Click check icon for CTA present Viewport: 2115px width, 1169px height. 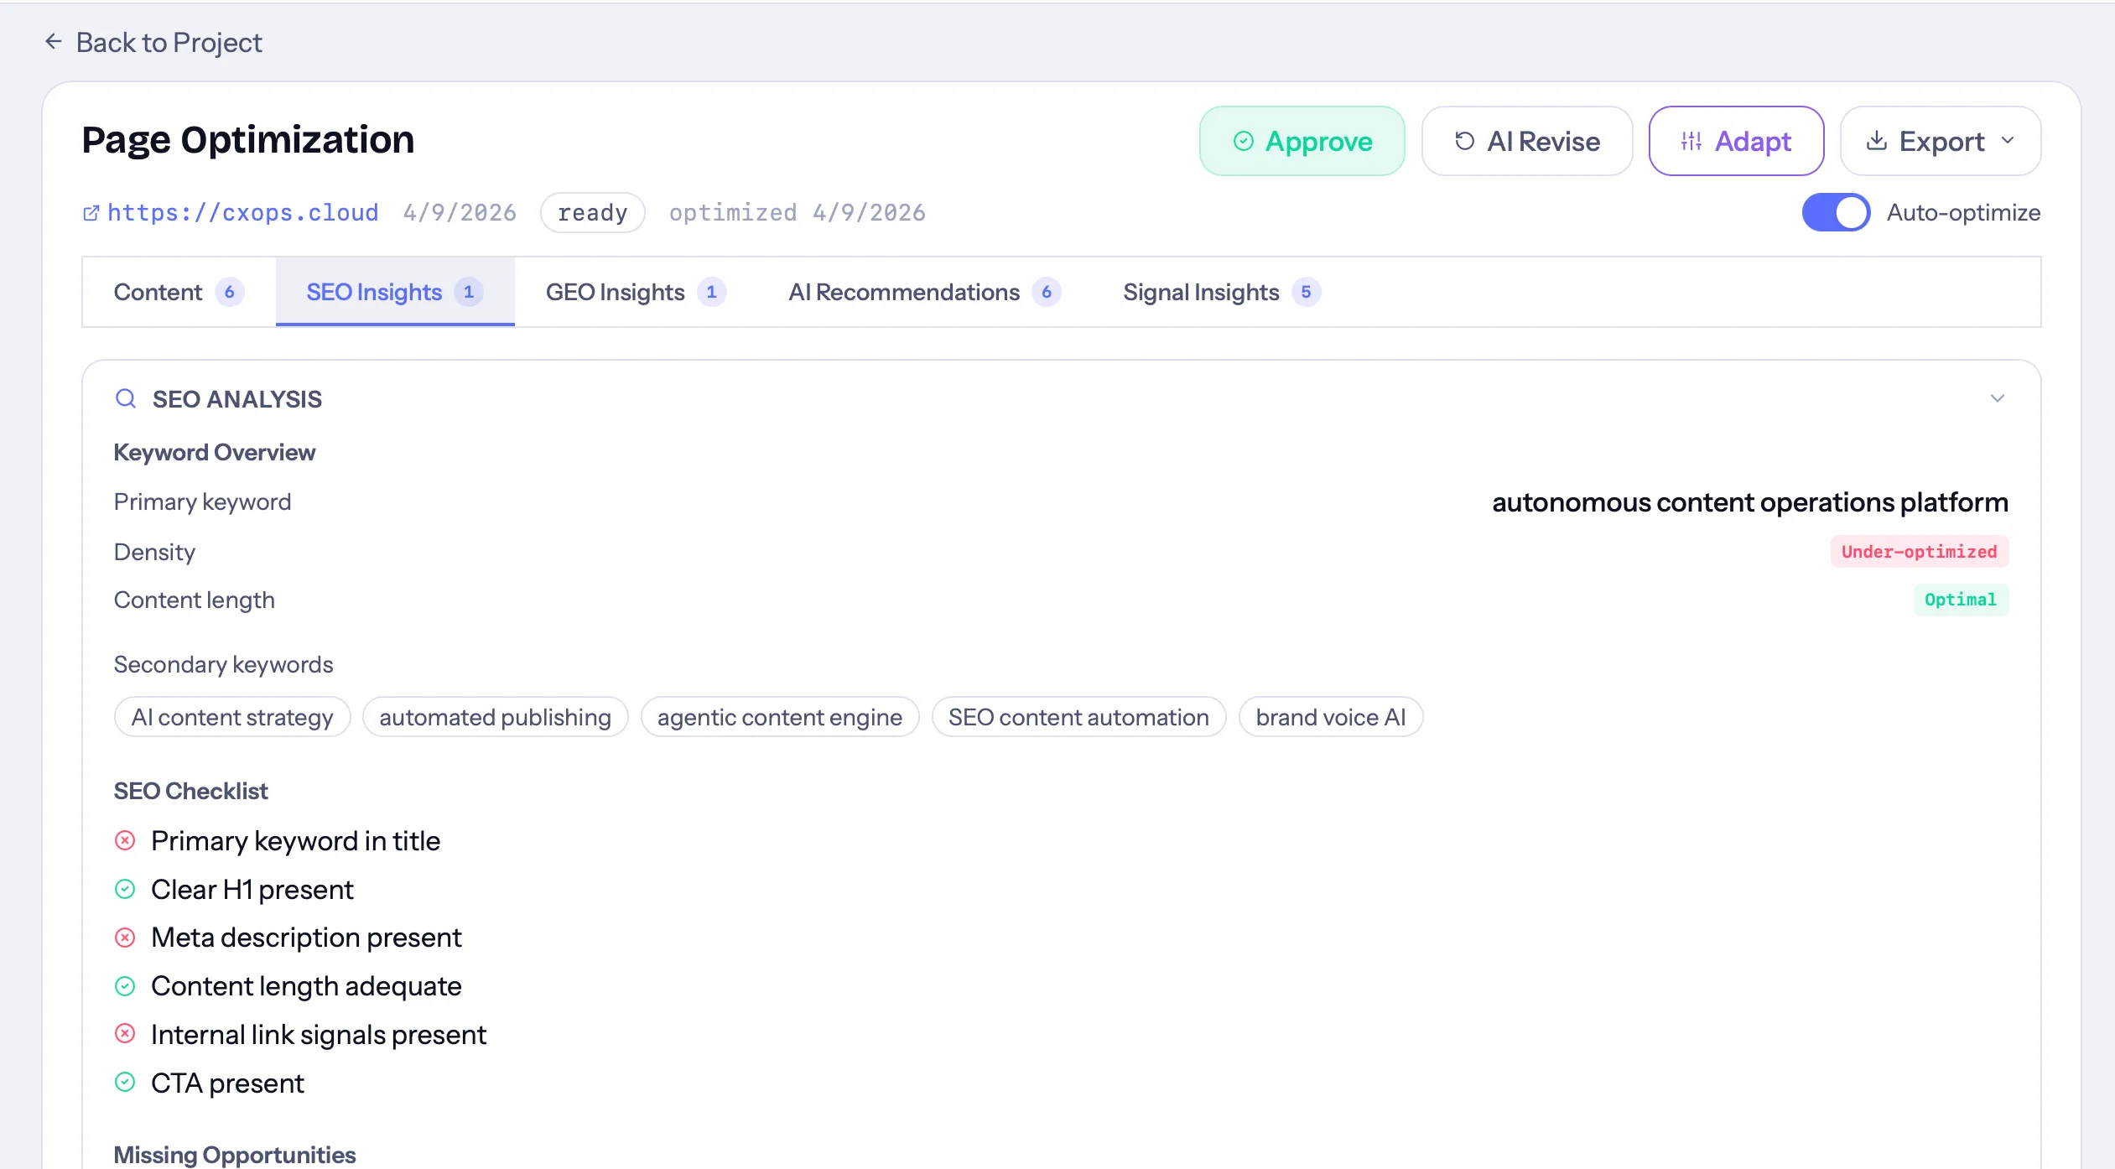click(x=125, y=1082)
